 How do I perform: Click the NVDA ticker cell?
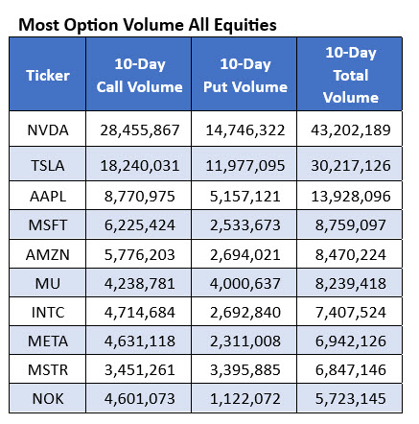tap(48, 130)
